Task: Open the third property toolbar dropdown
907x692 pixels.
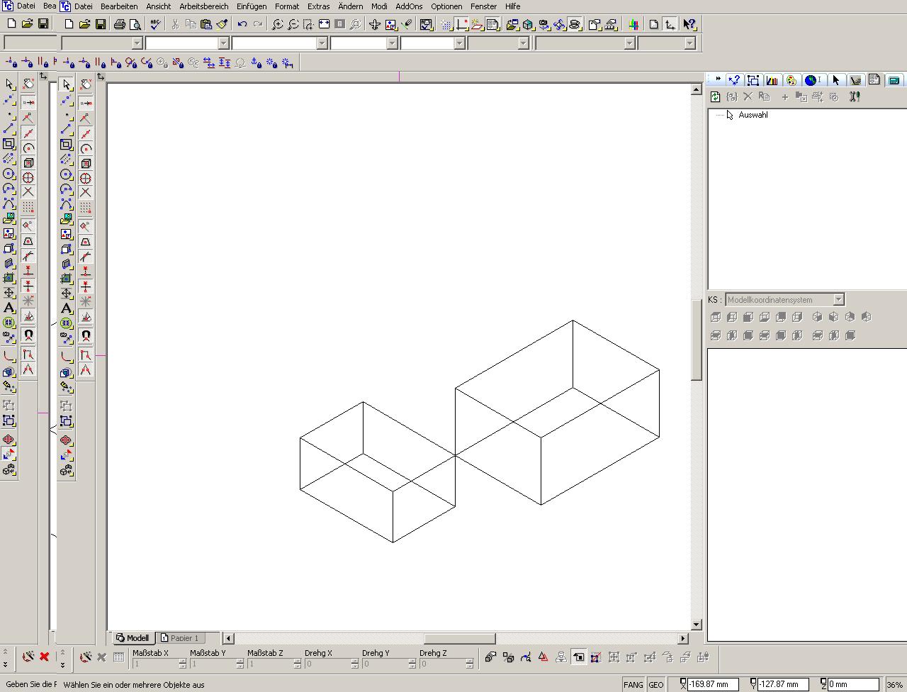Action: (322, 43)
